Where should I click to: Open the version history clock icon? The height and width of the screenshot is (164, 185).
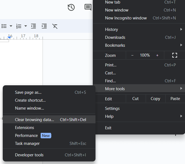(x=71, y=7)
